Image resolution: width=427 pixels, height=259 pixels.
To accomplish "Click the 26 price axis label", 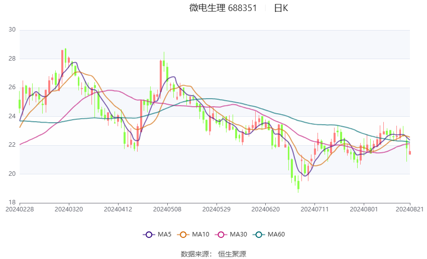I will pyautogui.click(x=12, y=87).
